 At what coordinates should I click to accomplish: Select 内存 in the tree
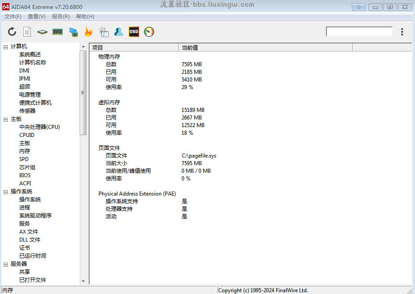[x=25, y=151]
